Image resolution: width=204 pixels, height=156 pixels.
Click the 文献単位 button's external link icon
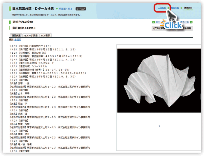(154, 28)
